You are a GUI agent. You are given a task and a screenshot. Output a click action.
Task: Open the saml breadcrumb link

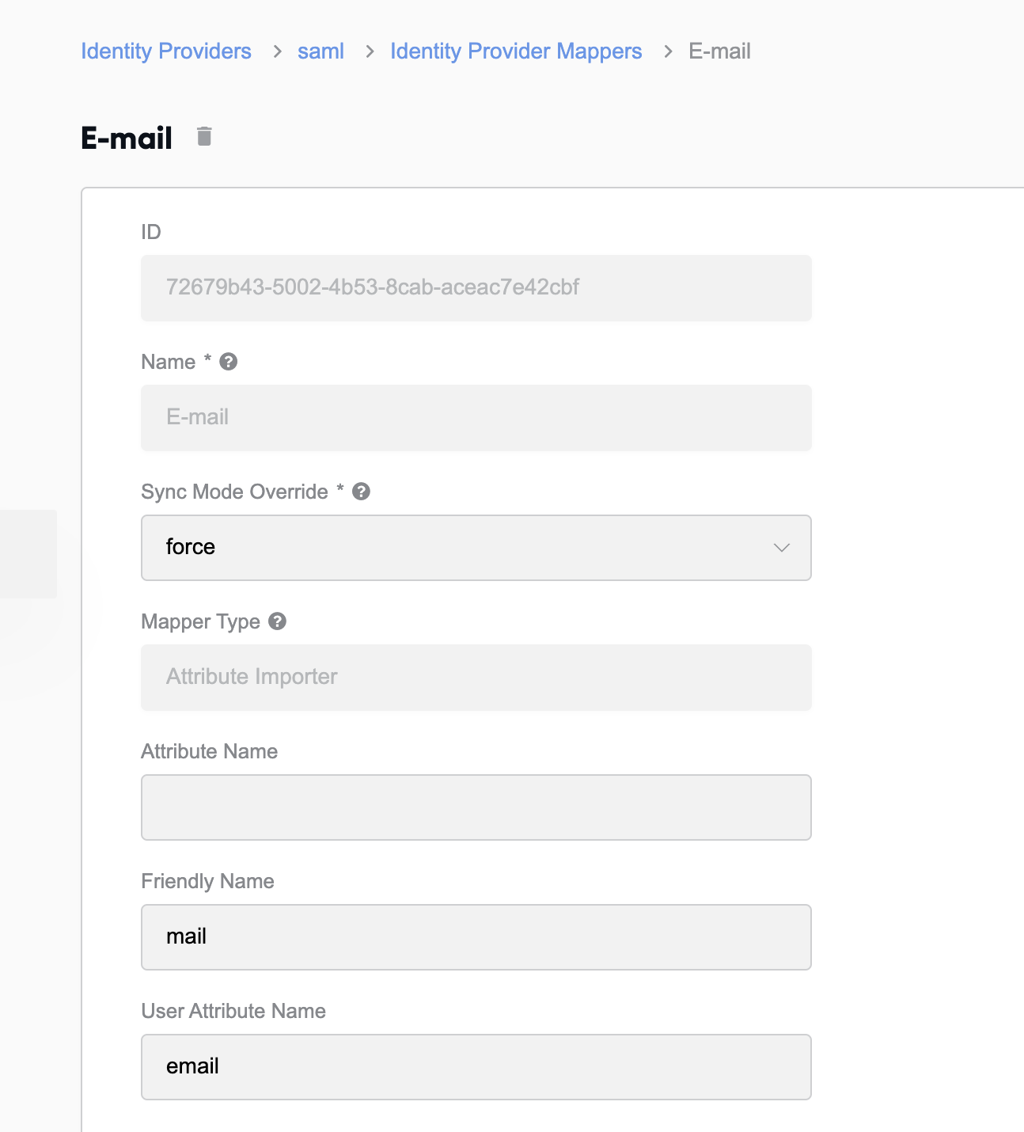320,51
